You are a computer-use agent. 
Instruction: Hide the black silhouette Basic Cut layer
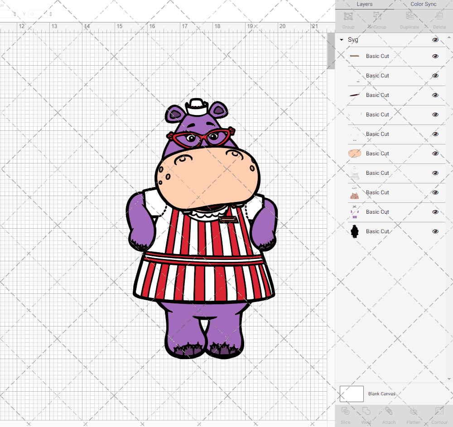point(435,231)
